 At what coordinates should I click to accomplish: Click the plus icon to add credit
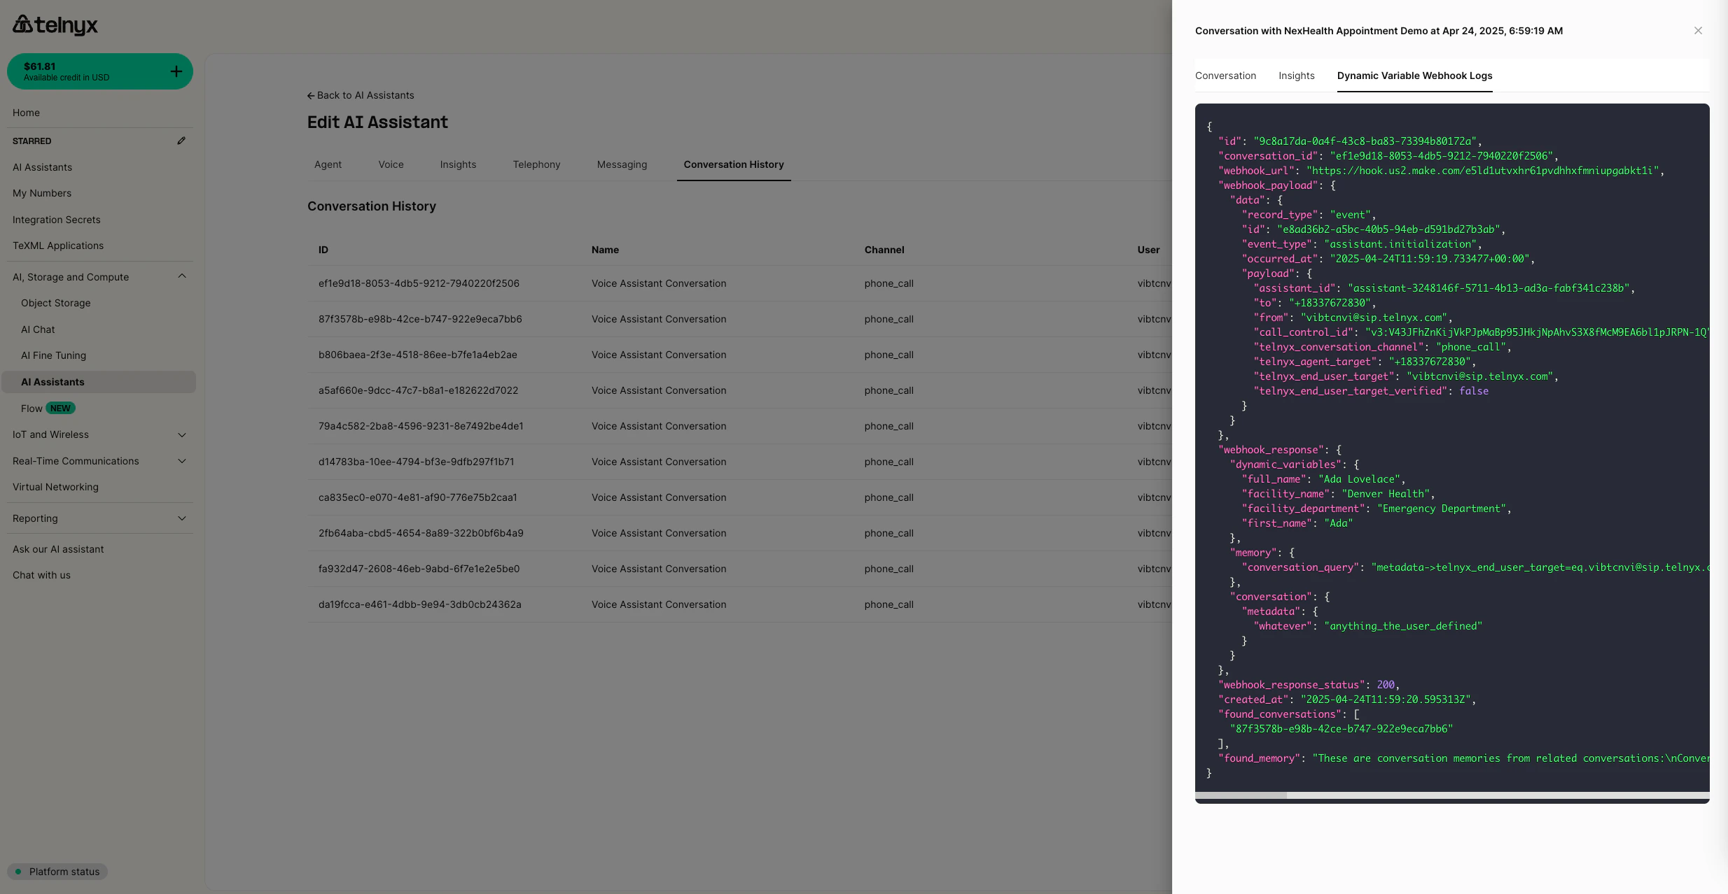176,71
